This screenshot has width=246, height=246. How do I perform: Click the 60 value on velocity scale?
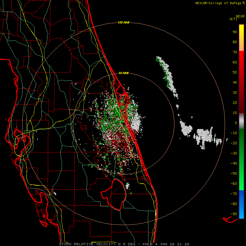coord(235,62)
